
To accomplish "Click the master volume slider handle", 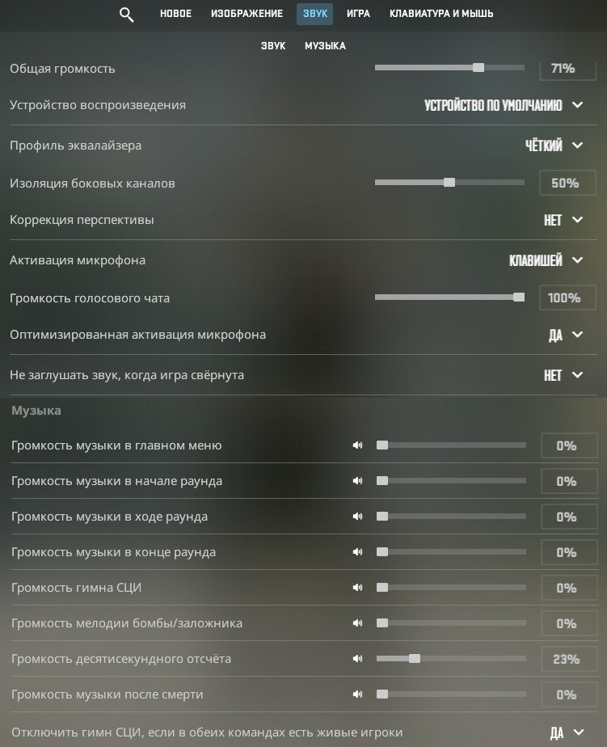I will point(478,68).
